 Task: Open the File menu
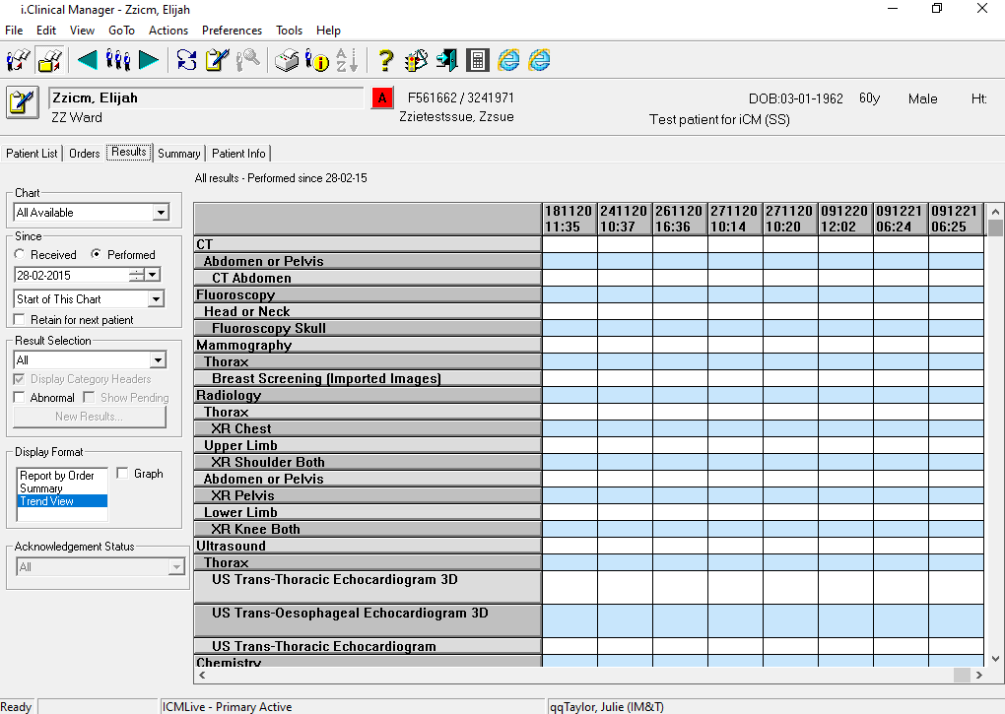tap(14, 31)
